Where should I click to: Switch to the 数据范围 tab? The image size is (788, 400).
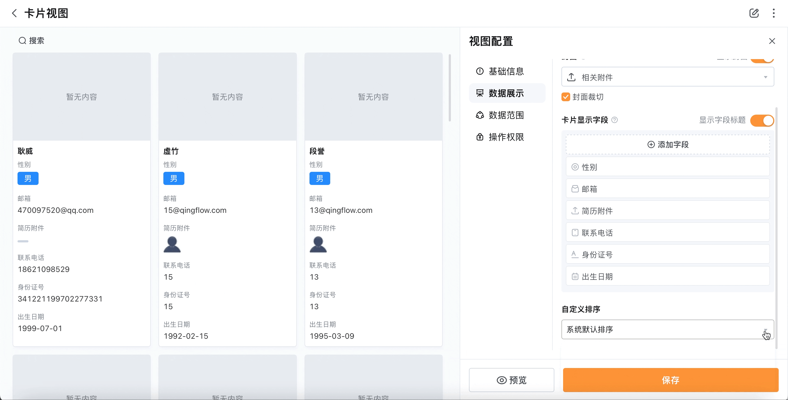tap(507, 115)
